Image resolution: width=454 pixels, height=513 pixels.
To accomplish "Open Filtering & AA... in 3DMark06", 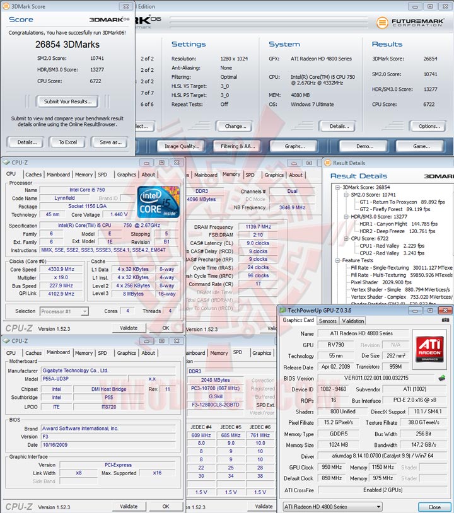I will pyautogui.click(x=238, y=146).
